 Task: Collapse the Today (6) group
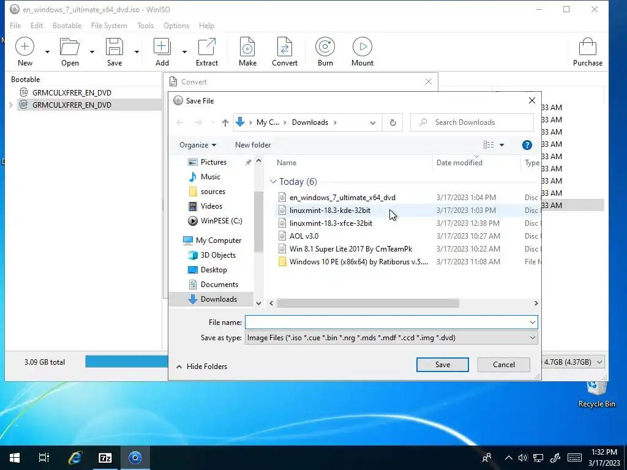(273, 182)
